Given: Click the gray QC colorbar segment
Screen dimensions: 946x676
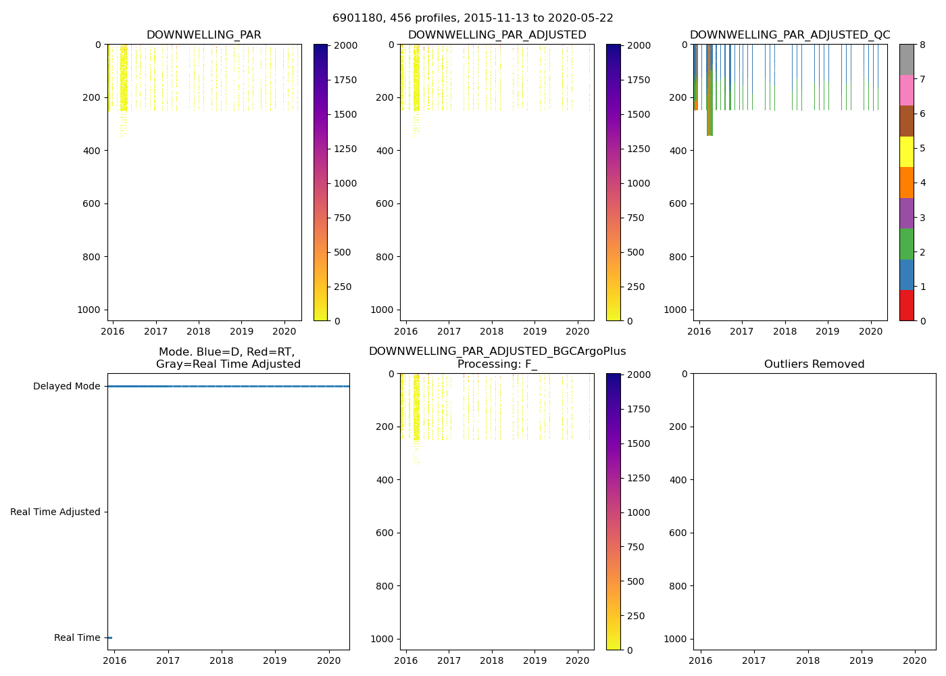Looking at the screenshot, I should 906,59.
